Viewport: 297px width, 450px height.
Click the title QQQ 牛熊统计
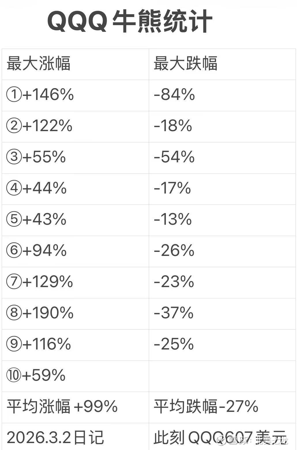(x=130, y=22)
